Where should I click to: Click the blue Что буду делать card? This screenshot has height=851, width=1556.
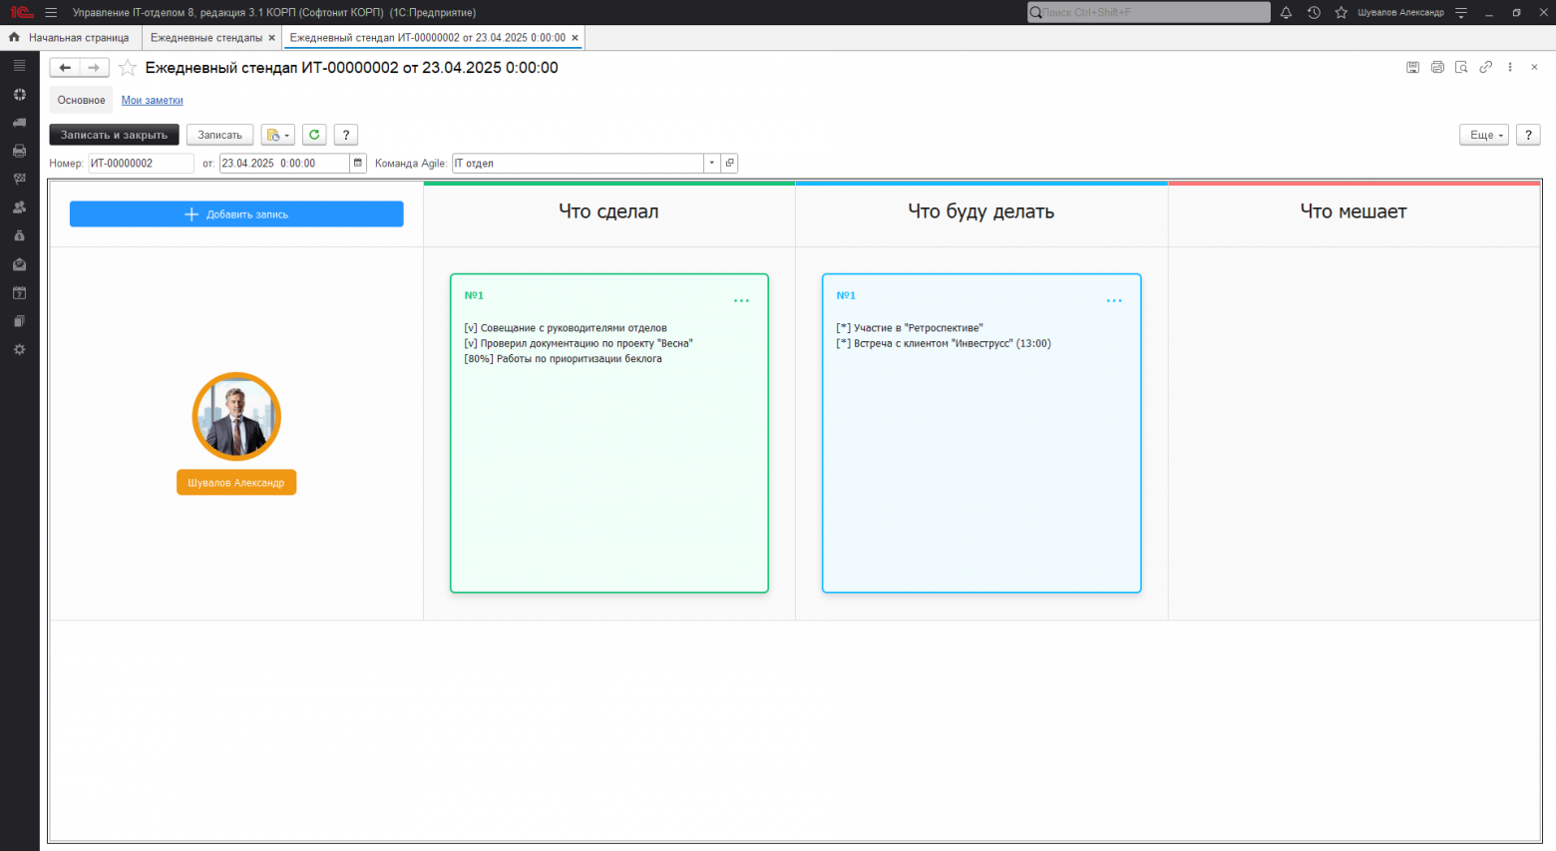pyautogui.click(x=981, y=433)
